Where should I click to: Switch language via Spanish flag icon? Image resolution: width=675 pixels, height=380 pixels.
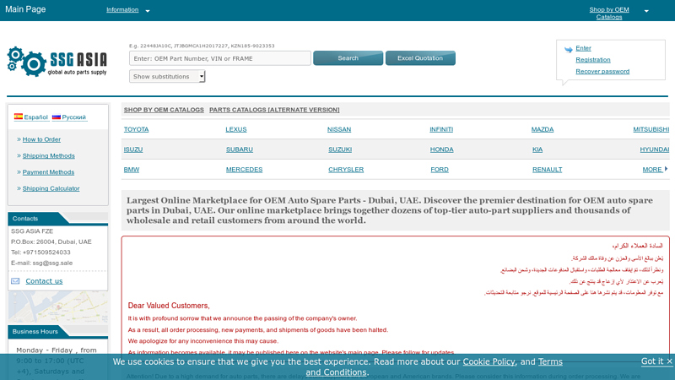coord(19,117)
